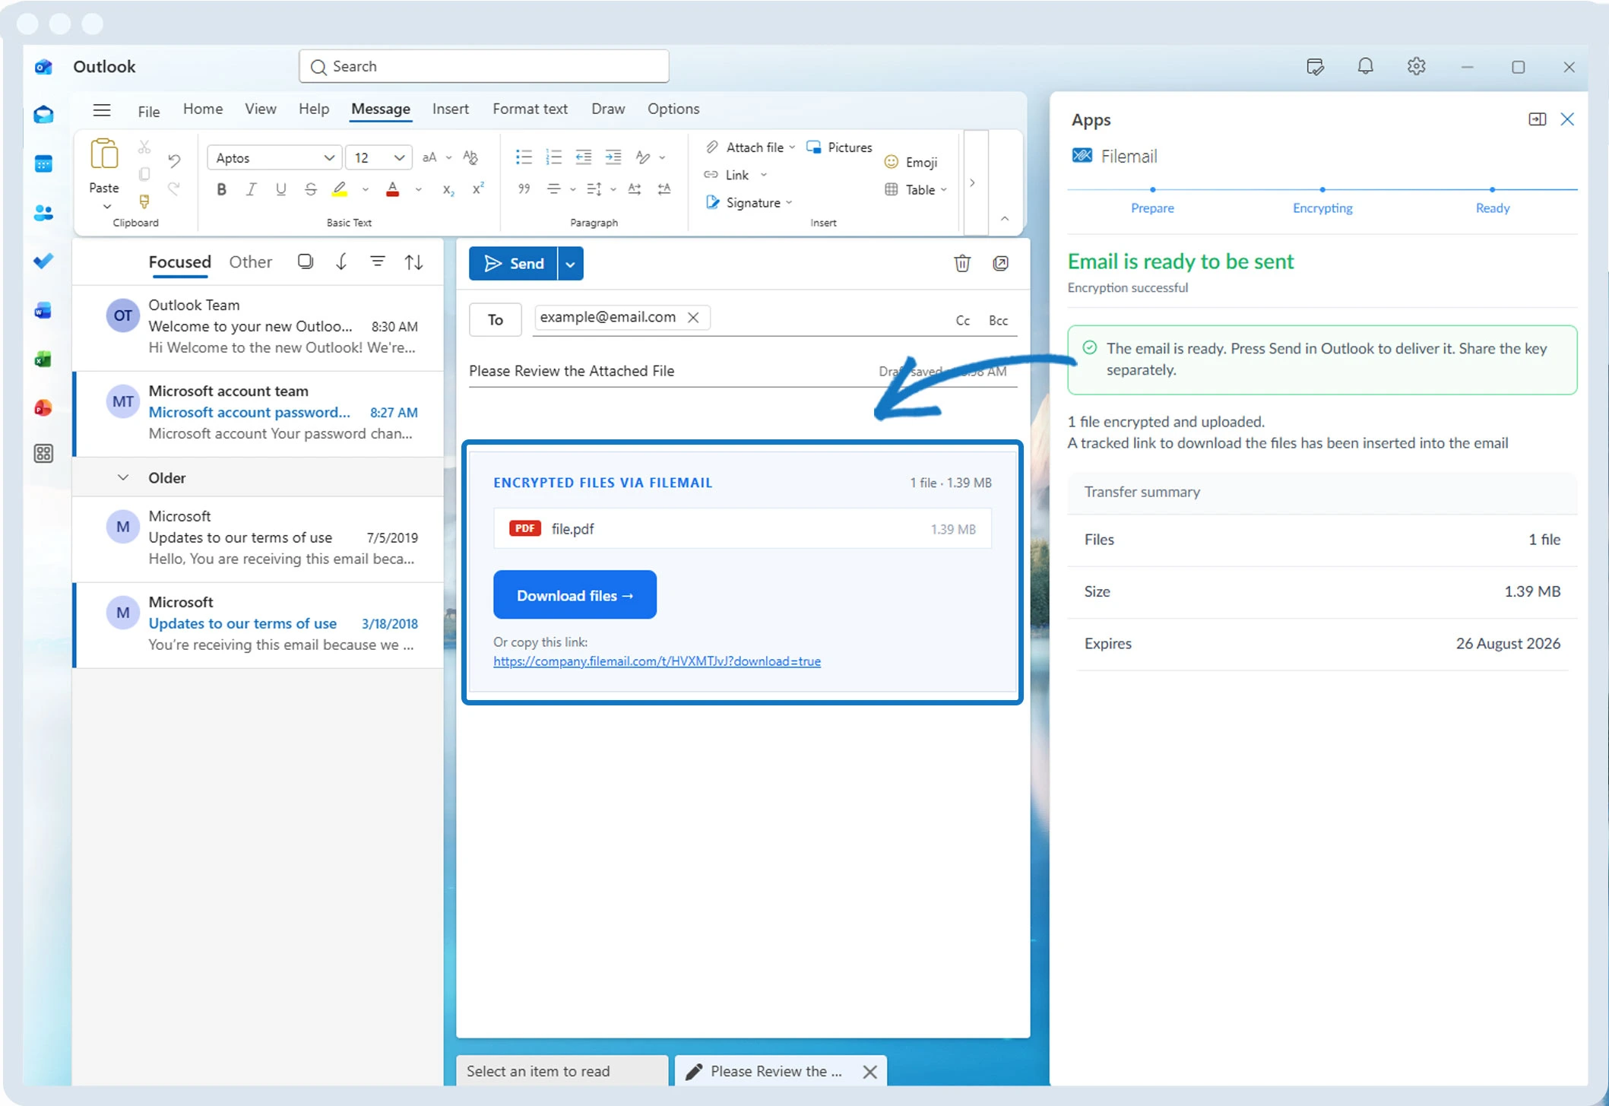Viewport: 1609px width, 1106px height.
Task: Click the Send button
Action: click(x=514, y=264)
